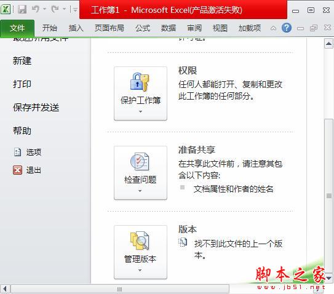This screenshot has height=294, width=334.
Task: Click the magnifier 管理版本 icon
Action: [140, 240]
